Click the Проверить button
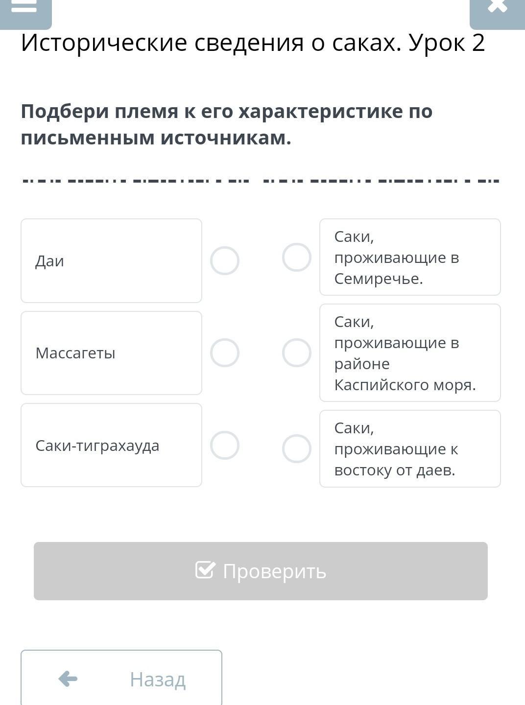Screen dimensions: 525x705 pyautogui.click(x=261, y=571)
